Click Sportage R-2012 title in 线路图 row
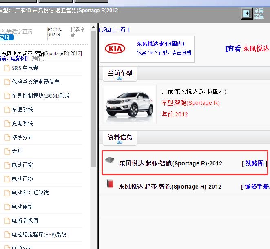The height and width of the screenshot is (249, 270). pyautogui.click(x=171, y=163)
